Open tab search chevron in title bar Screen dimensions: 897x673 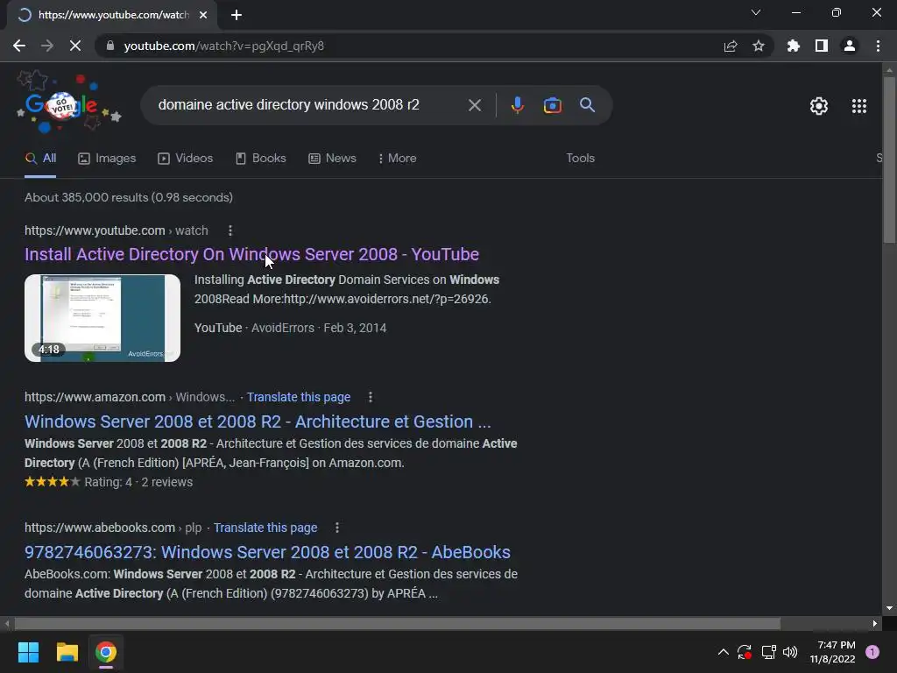tap(756, 12)
